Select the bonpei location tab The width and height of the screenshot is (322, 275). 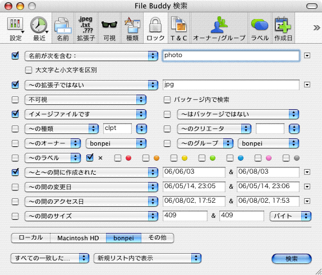click(123, 238)
